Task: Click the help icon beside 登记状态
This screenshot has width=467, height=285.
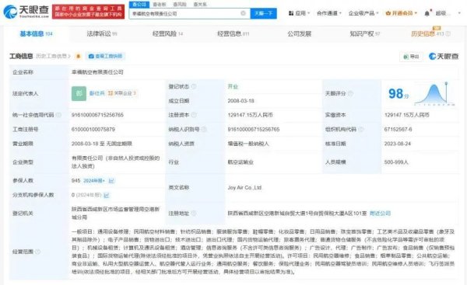Action: pyautogui.click(x=194, y=86)
